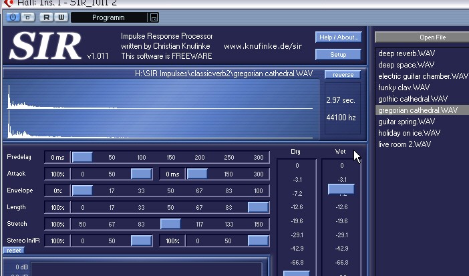Click the impulse response waveform display

162,109
